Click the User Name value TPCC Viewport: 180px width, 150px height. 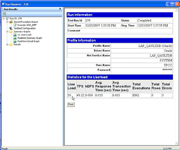[168, 65]
